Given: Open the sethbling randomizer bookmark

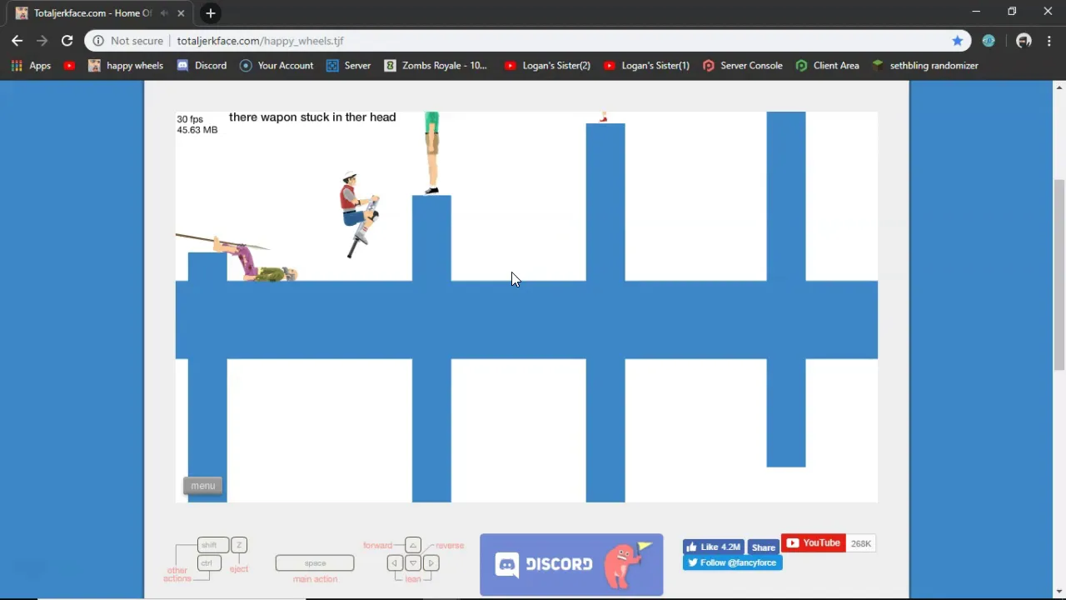Looking at the screenshot, I should tap(925, 65).
